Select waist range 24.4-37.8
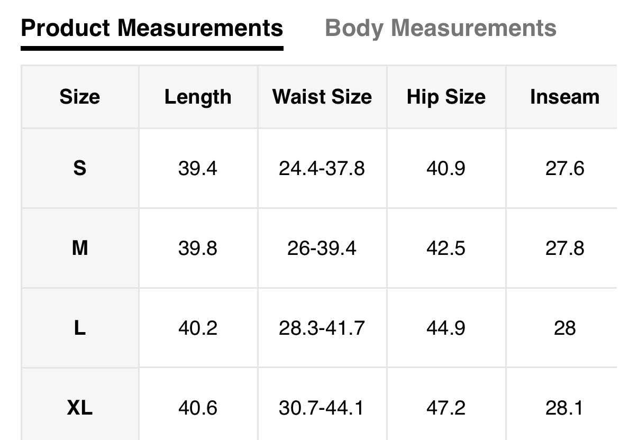This screenshot has height=440, width=638. (322, 168)
